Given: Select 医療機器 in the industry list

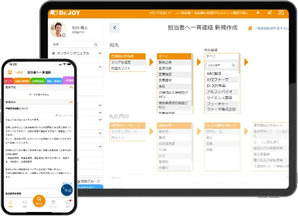Looking at the screenshot, I should point(174,74).
